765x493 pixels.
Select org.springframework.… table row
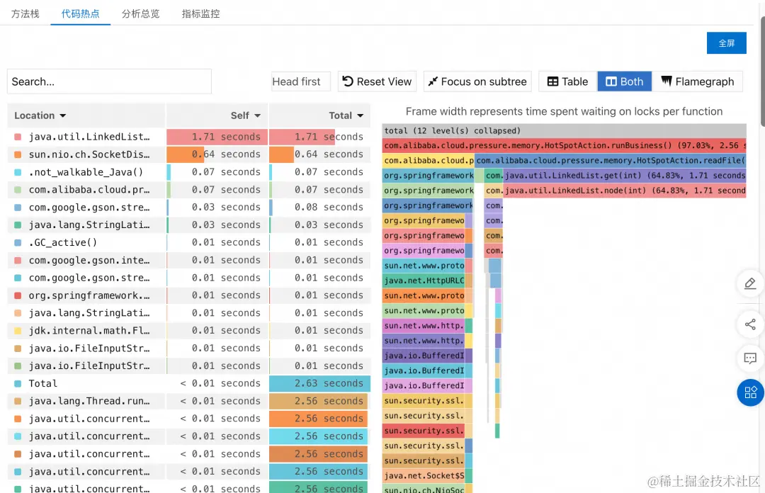point(189,295)
